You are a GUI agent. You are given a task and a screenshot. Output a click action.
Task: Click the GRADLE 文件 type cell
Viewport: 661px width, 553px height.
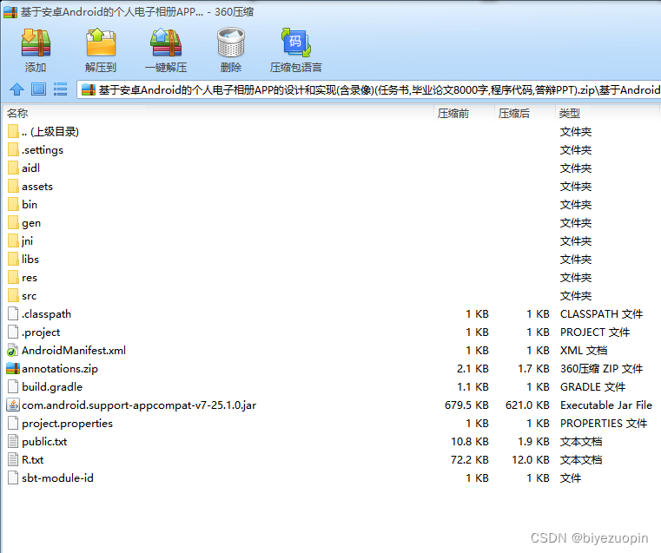coord(592,387)
